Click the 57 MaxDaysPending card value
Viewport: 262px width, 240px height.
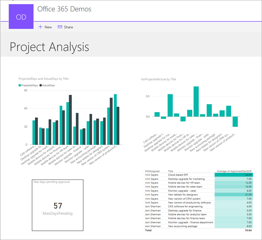coord(58,206)
